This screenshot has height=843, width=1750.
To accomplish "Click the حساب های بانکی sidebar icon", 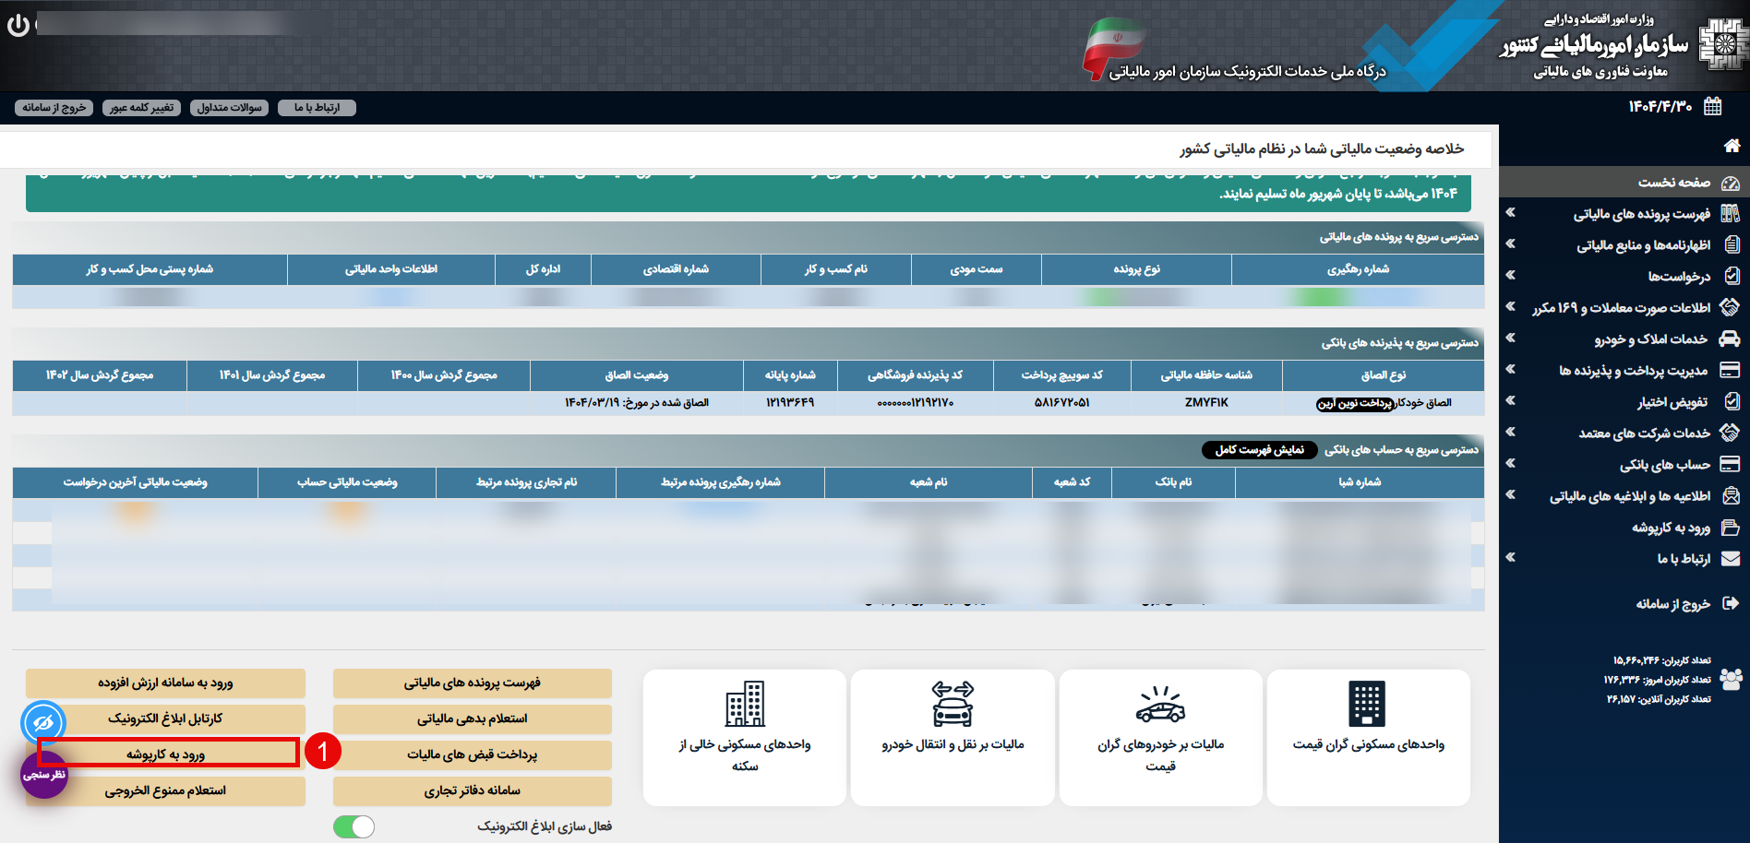I will [1731, 464].
